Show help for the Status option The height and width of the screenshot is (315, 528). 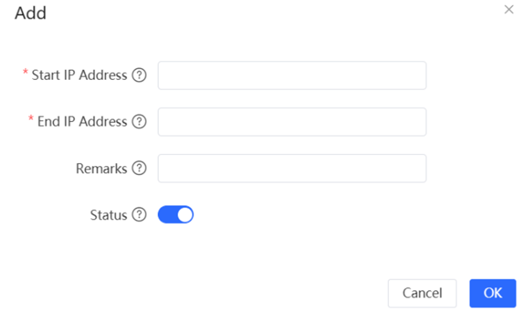click(139, 215)
